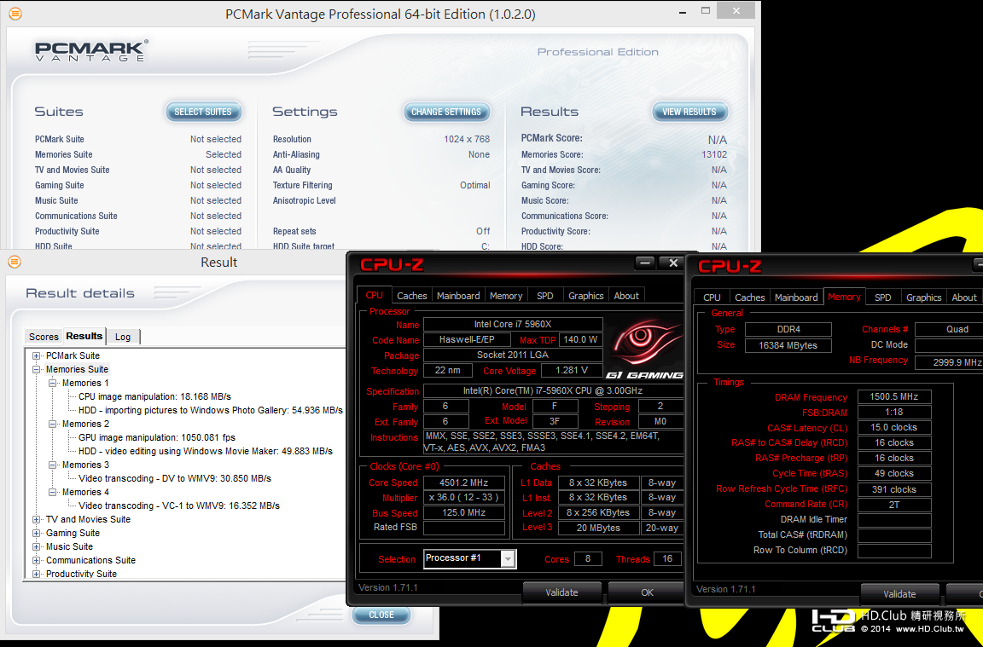
Task: Click Validate in the CPU-Z memory window
Action: pos(899,594)
